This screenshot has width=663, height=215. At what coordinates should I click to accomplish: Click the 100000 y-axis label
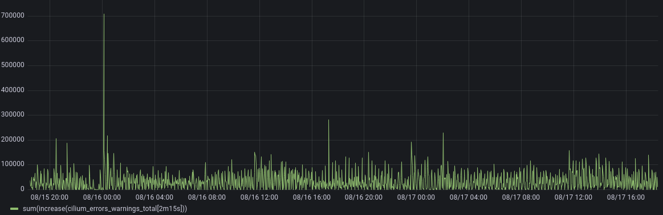point(13,164)
